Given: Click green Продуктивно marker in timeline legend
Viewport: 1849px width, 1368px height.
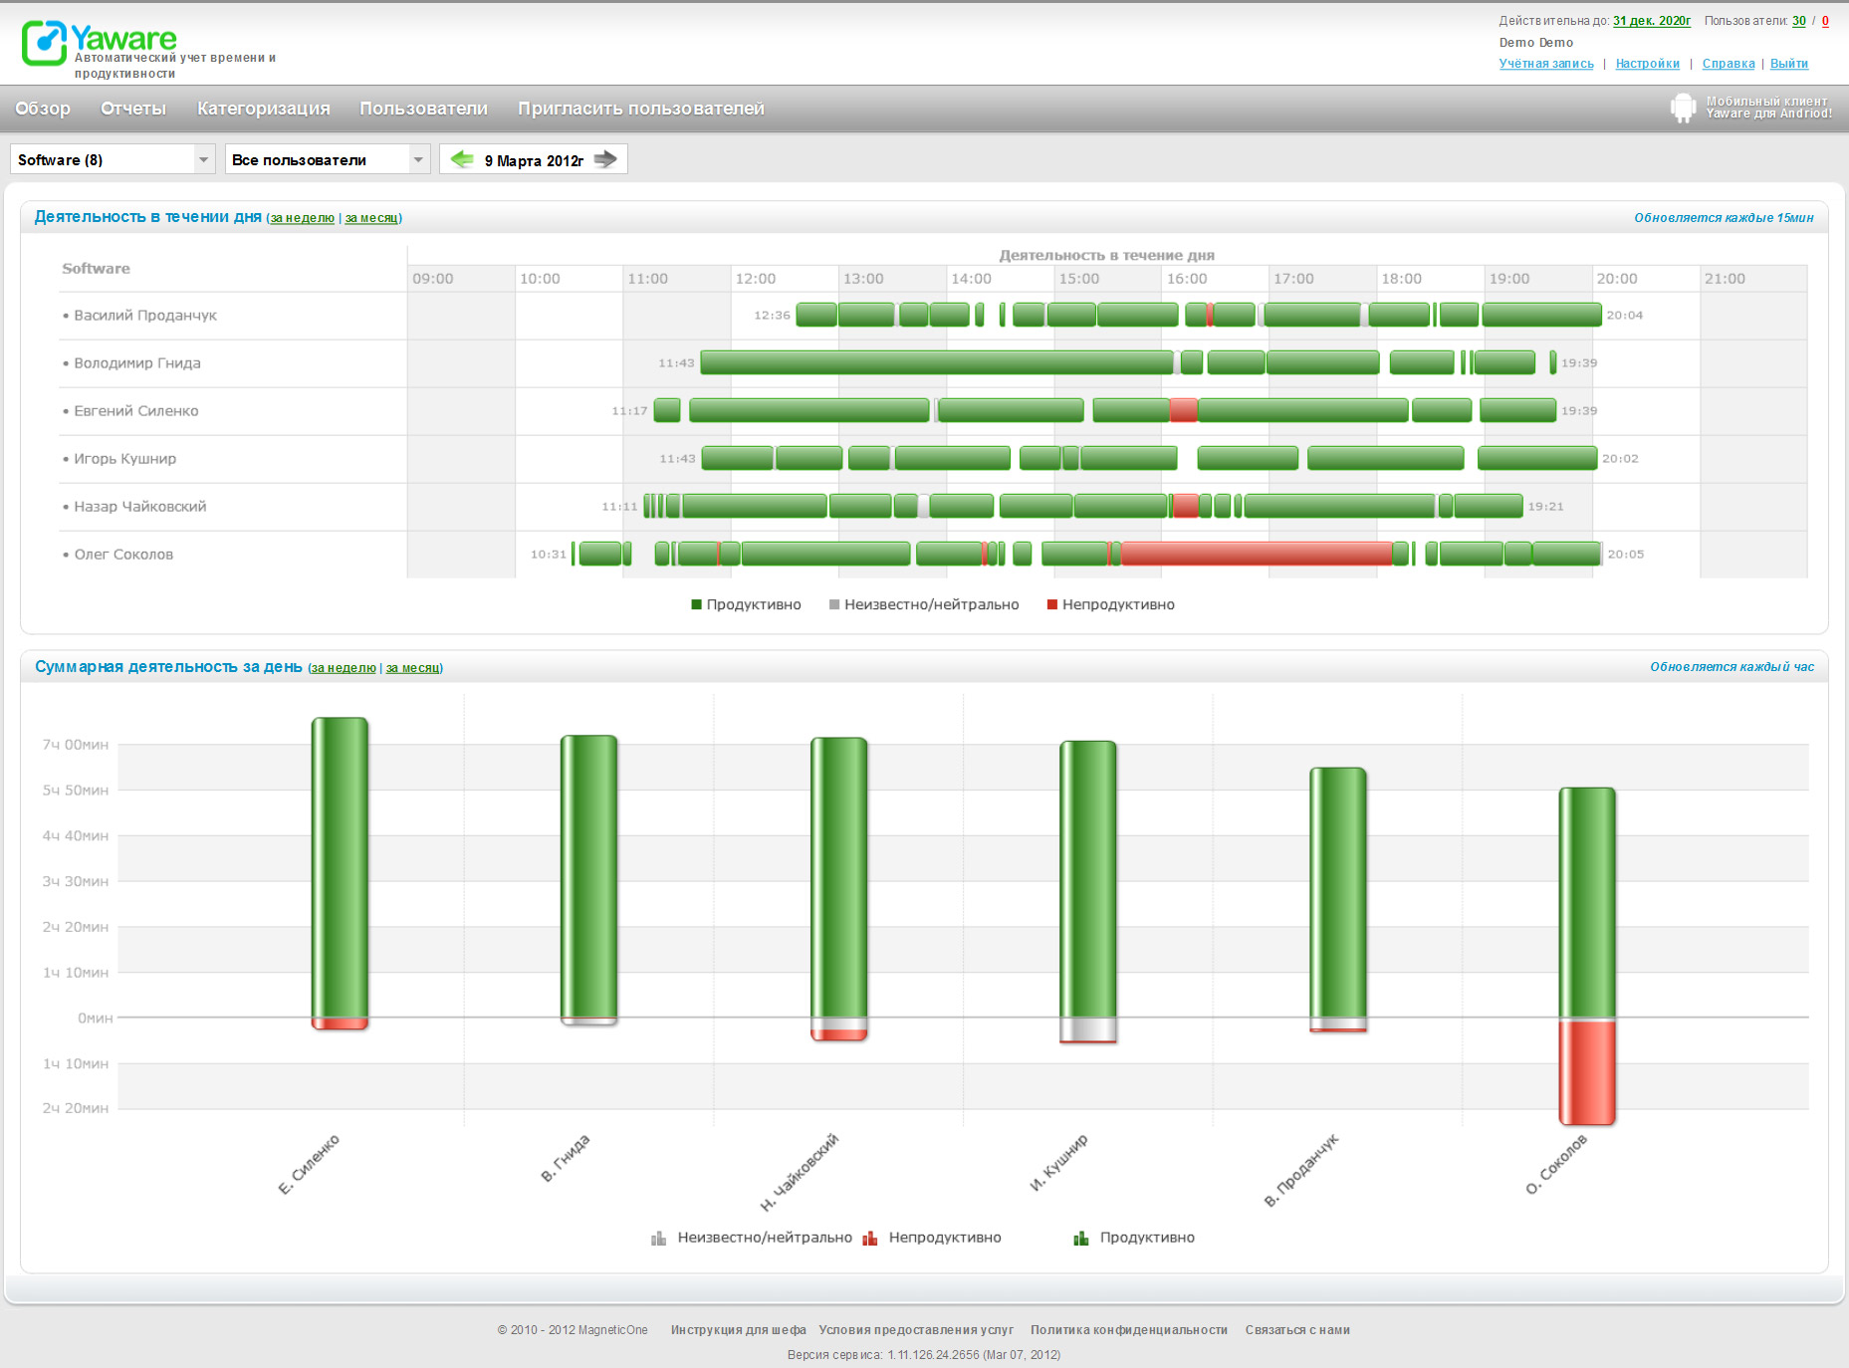Looking at the screenshot, I should (x=696, y=604).
